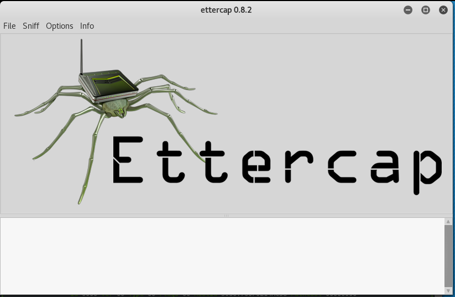Minimize the ettercap window
This screenshot has height=297, width=455.
pos(407,10)
